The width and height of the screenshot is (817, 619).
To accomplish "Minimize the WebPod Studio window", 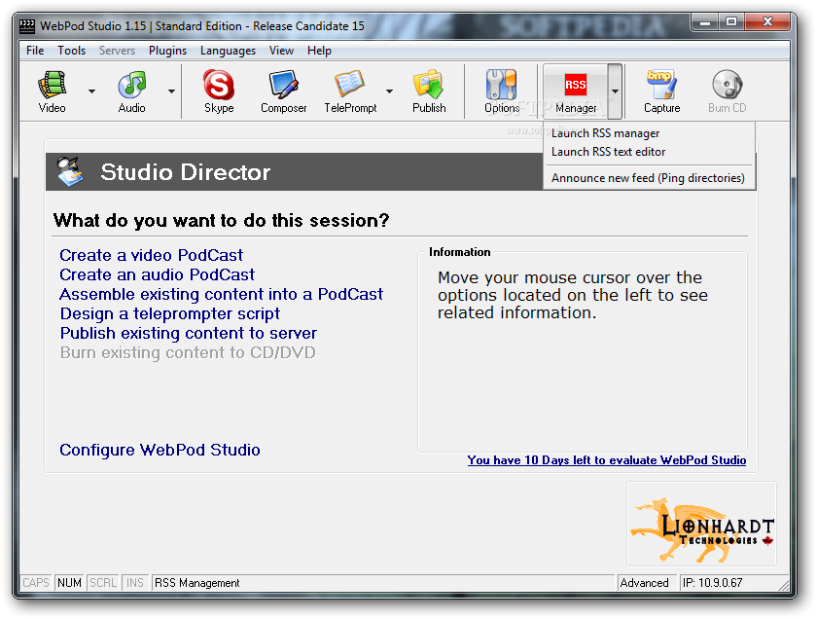I will (x=705, y=22).
